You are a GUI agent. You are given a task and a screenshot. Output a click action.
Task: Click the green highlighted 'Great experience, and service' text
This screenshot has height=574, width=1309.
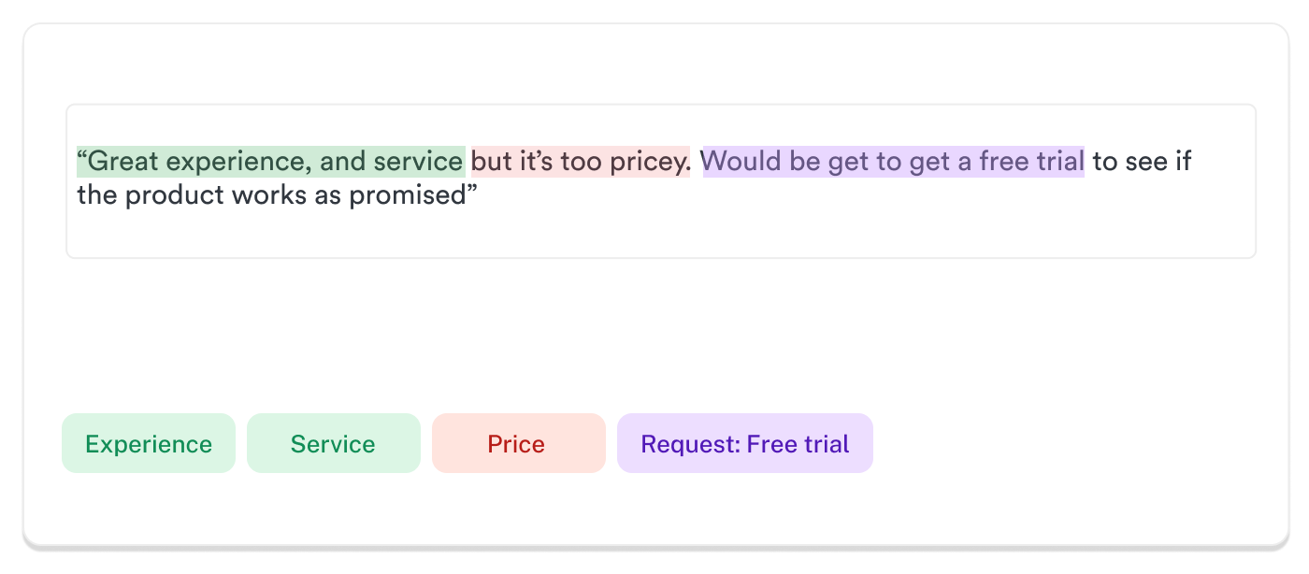coord(271,162)
